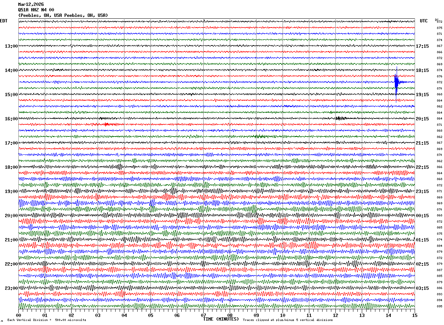Click the 19:15 UTC time label

422,95
